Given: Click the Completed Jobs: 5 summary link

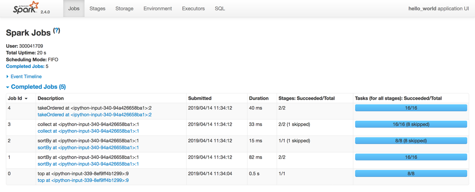Looking at the screenshot, I should (25, 66).
